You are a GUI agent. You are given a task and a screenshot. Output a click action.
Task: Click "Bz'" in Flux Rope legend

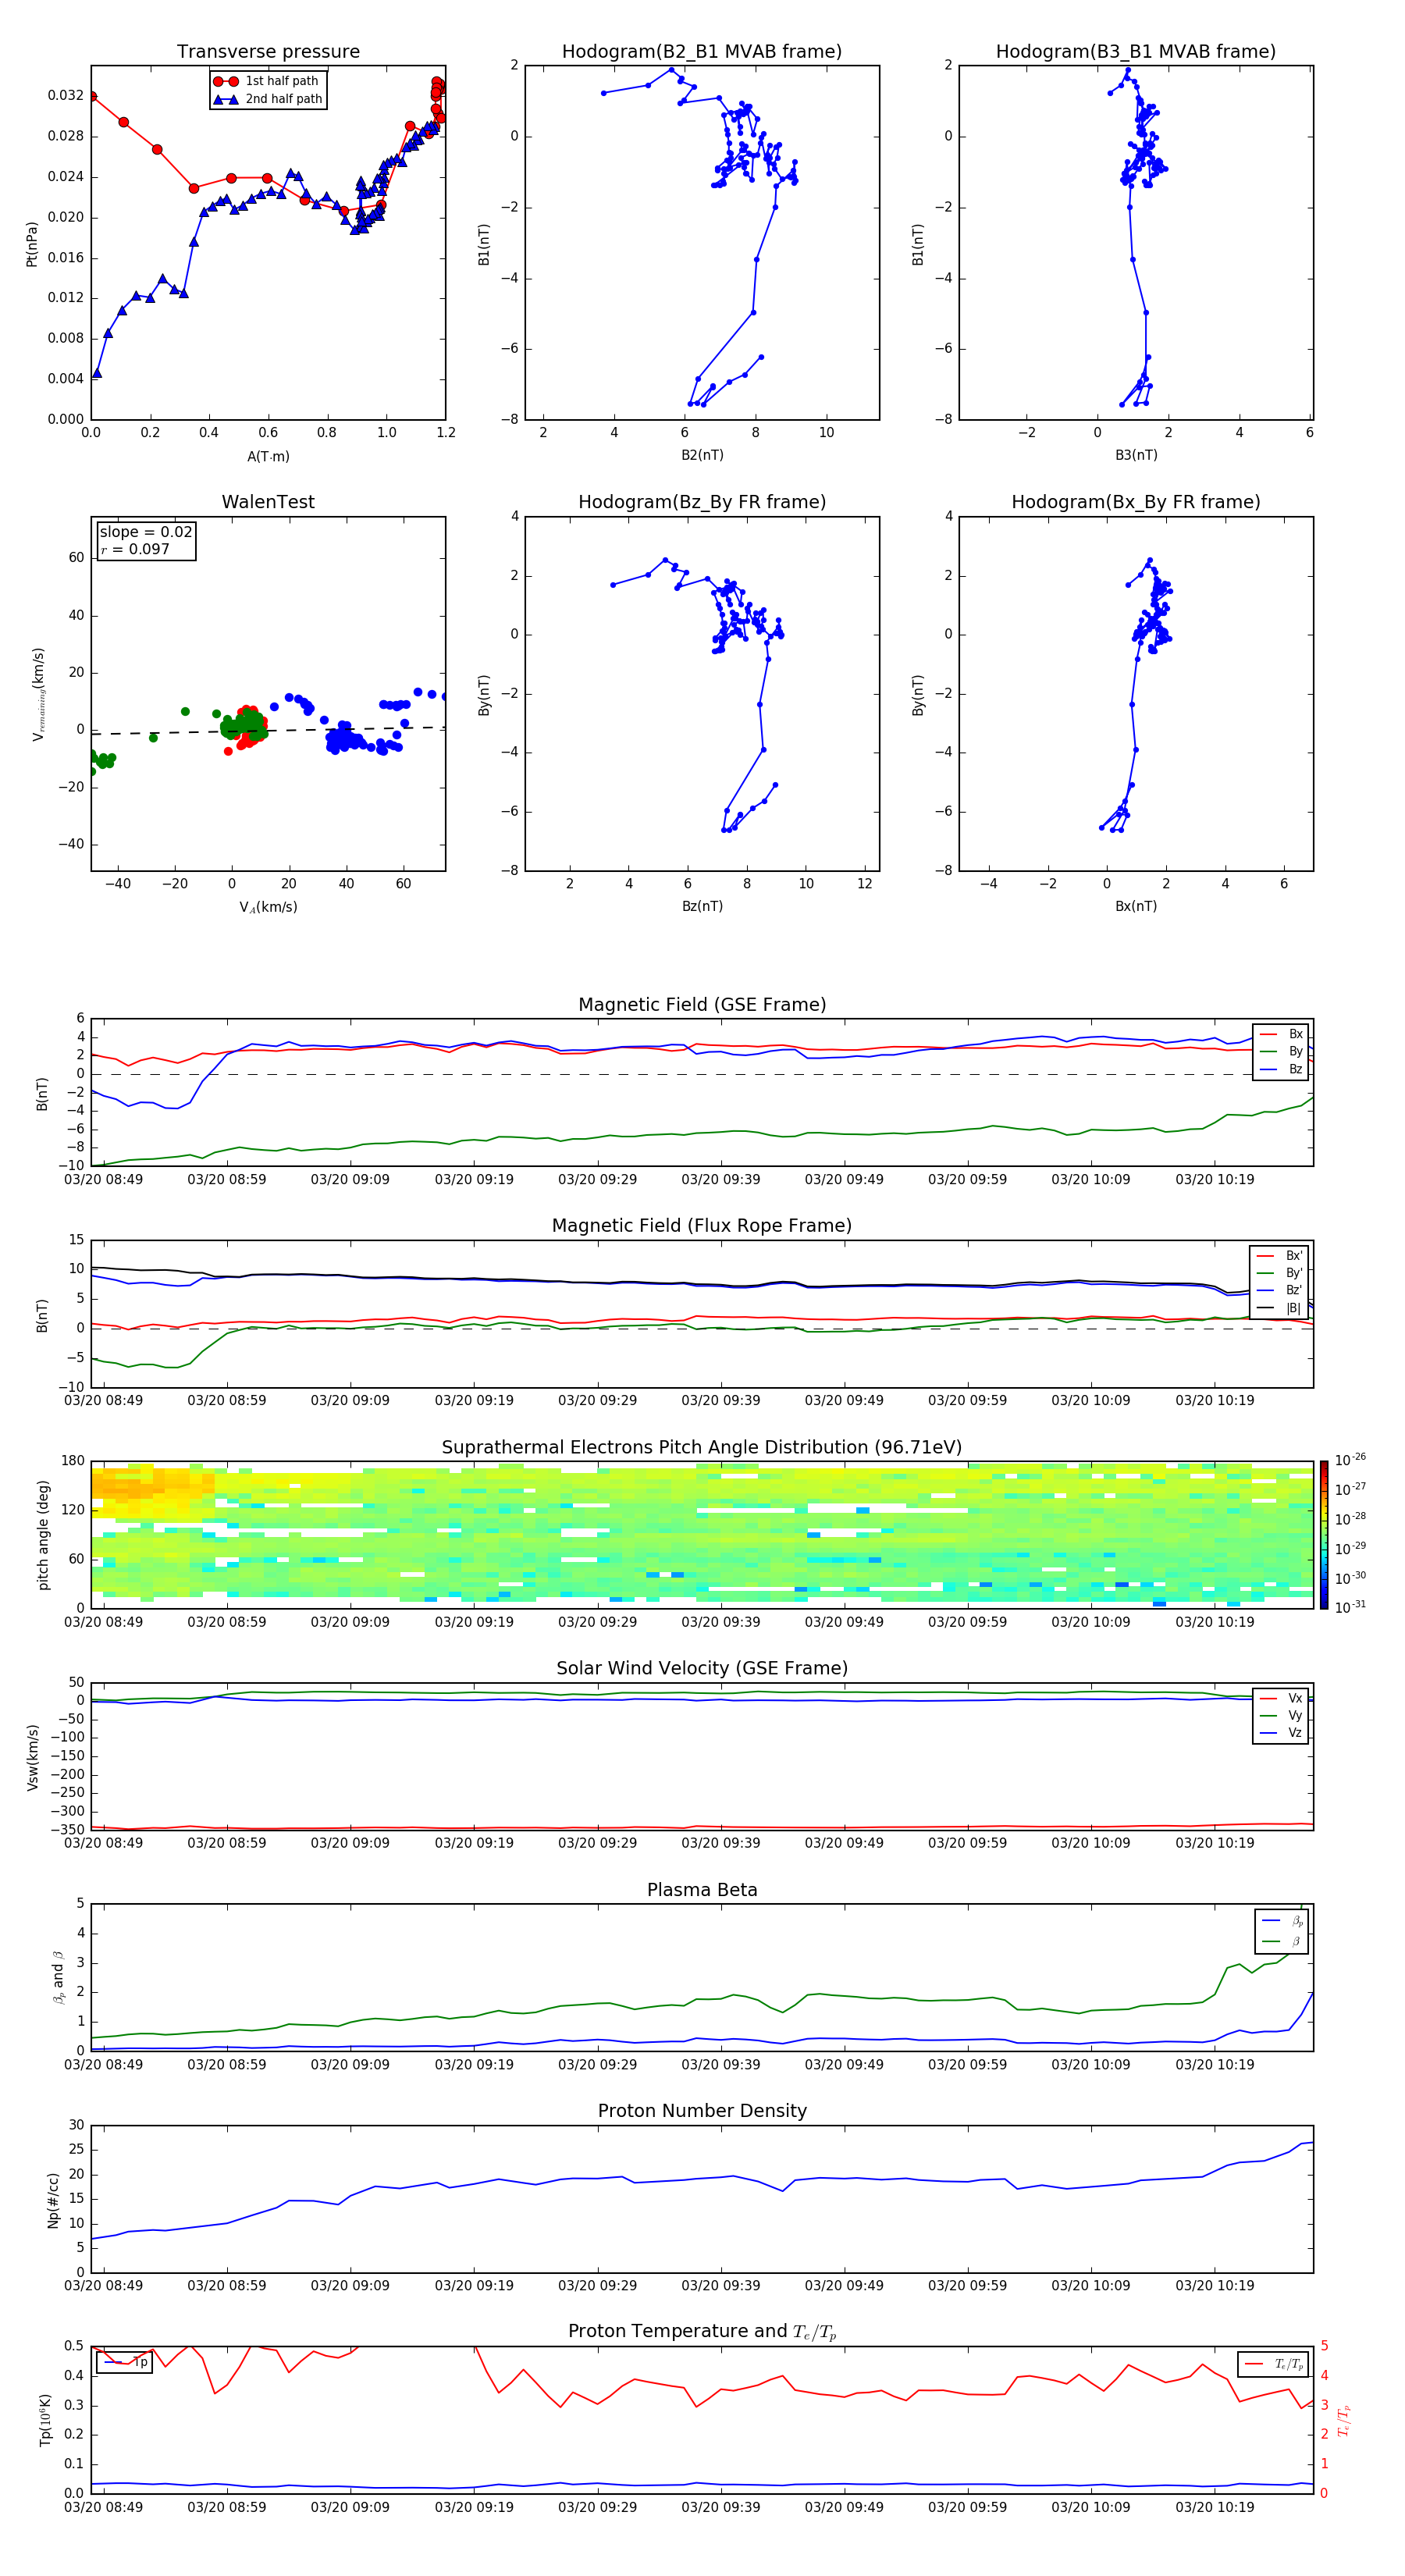[1280, 1290]
